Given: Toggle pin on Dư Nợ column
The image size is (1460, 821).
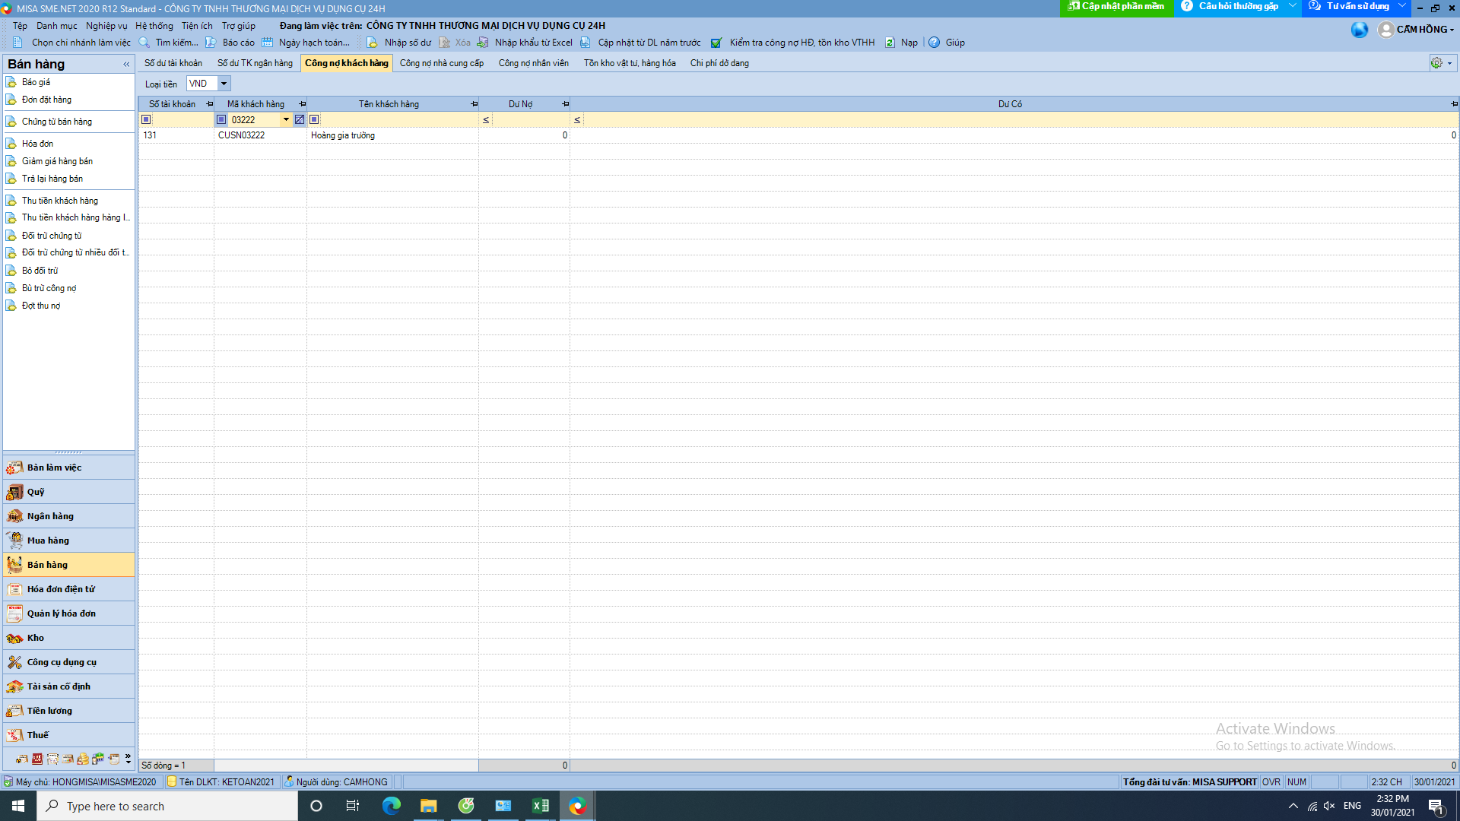Looking at the screenshot, I should pyautogui.click(x=565, y=104).
